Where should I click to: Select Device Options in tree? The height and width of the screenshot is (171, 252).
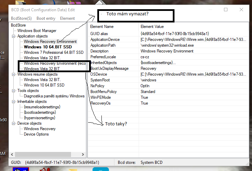pos(36,134)
